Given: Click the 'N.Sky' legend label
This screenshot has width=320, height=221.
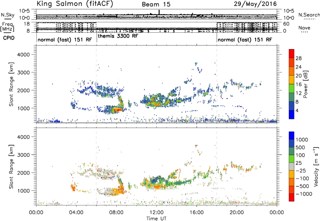Looking at the screenshot, I should click(8, 15).
